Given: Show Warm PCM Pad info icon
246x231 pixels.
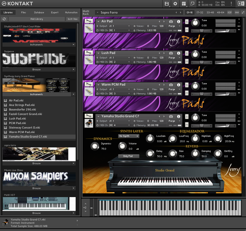Looking at the screenshot, I should (x=179, y=85).
